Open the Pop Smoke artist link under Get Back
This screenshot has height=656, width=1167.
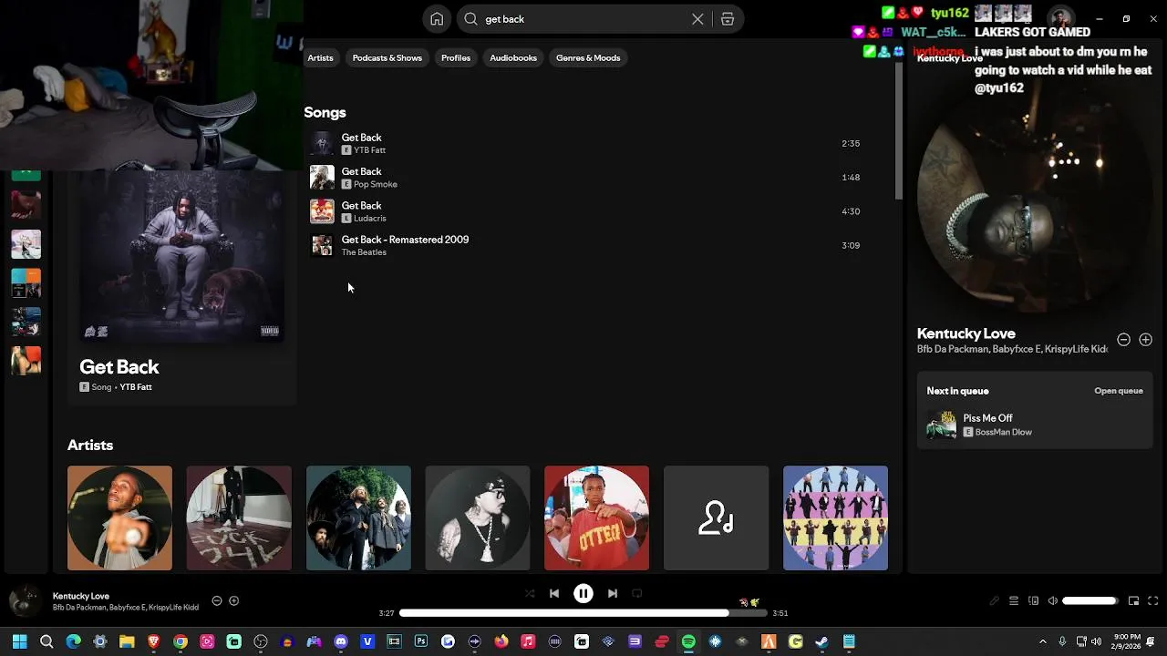click(375, 184)
